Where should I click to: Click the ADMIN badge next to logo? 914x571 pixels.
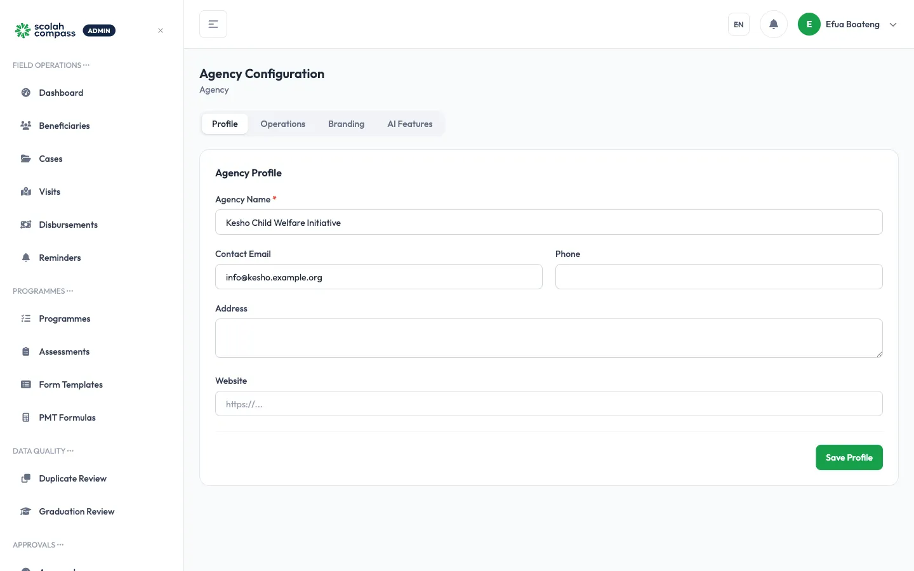99,30
